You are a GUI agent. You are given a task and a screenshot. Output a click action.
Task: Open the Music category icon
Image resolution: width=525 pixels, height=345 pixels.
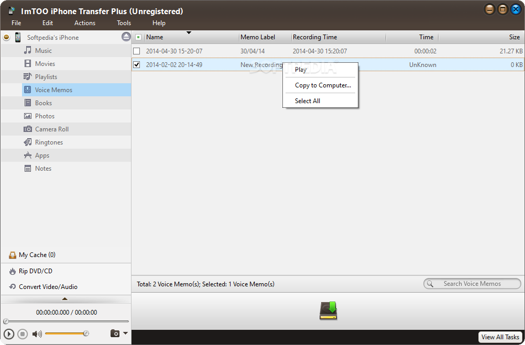(28, 51)
